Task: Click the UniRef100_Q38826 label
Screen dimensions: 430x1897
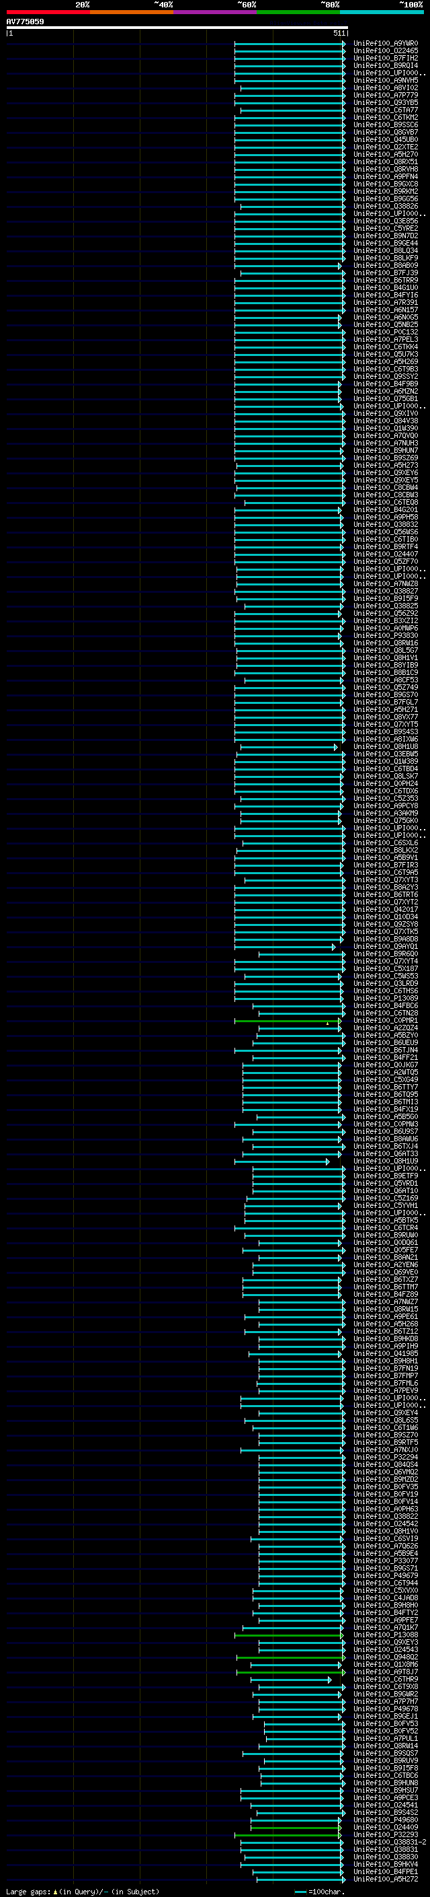Action: 385,206
